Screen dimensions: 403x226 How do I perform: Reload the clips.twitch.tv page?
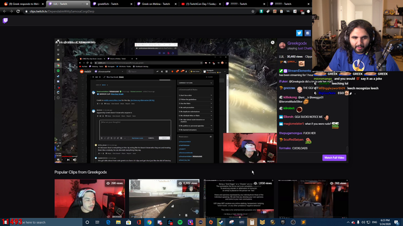coord(18,11)
